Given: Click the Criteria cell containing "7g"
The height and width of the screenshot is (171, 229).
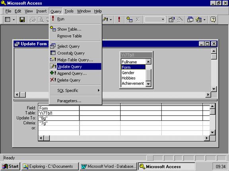Looking at the screenshot, I should (x=58, y=123).
